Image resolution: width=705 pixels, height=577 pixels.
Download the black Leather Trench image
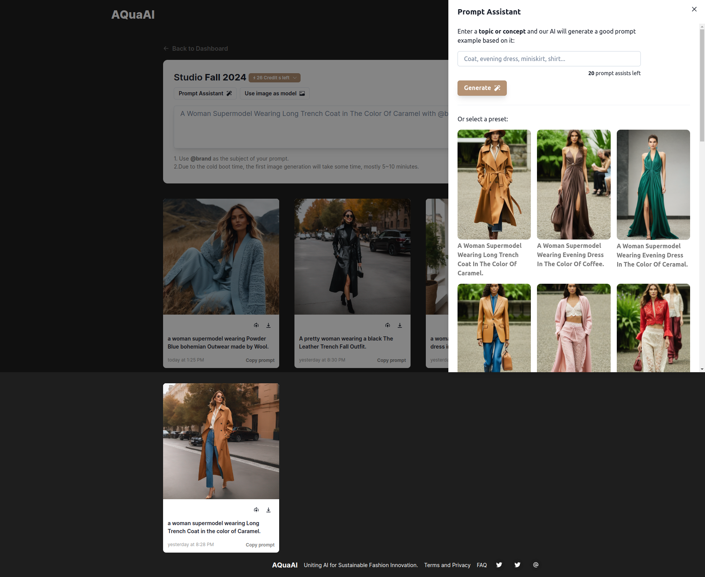[x=400, y=325]
